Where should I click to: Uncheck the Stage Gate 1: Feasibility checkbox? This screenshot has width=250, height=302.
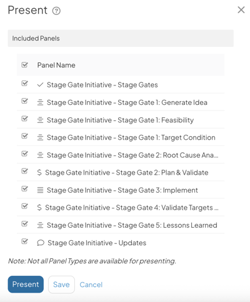(24, 119)
